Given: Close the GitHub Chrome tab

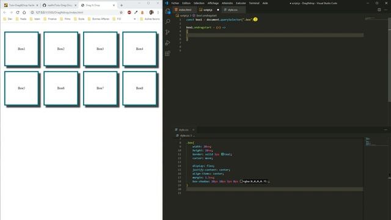Looking at the screenshot, I should coord(76,5).
